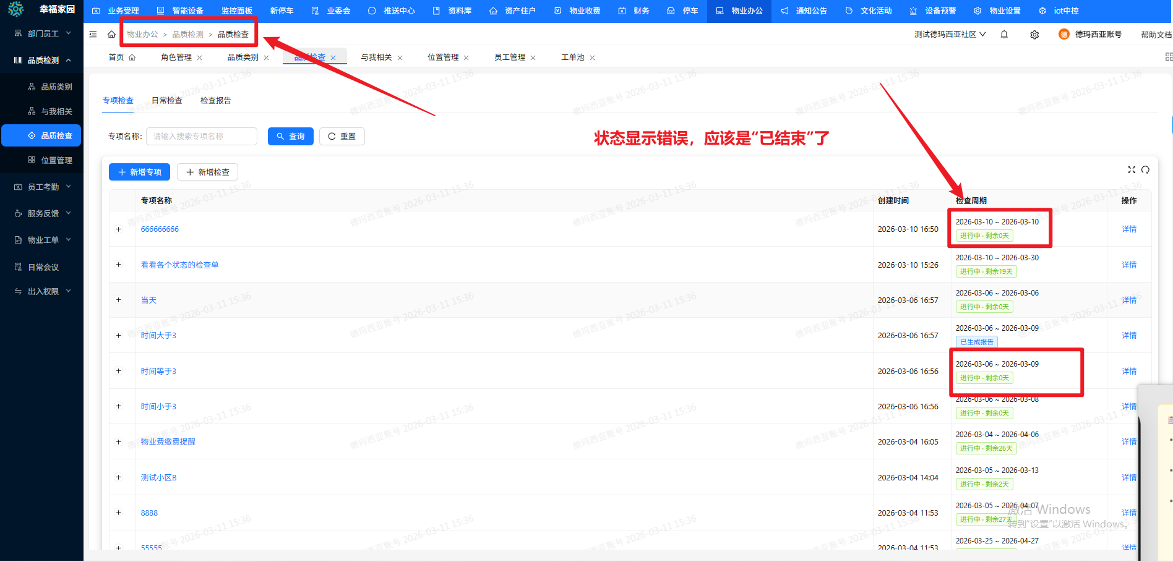Open the 物业费缴费提醒 project link
Image resolution: width=1173 pixels, height=562 pixels.
coord(167,441)
